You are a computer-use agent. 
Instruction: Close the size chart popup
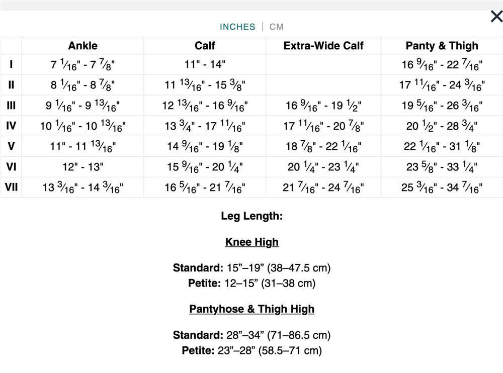coord(496,17)
